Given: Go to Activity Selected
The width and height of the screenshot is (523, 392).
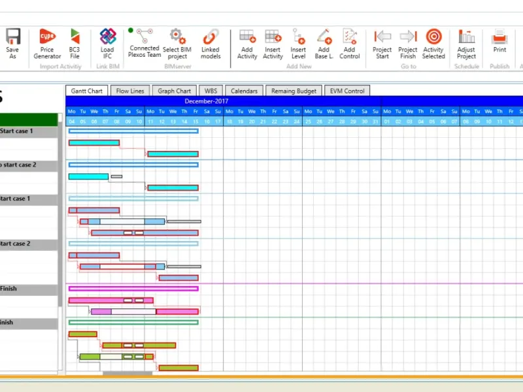Looking at the screenshot, I should click(433, 44).
